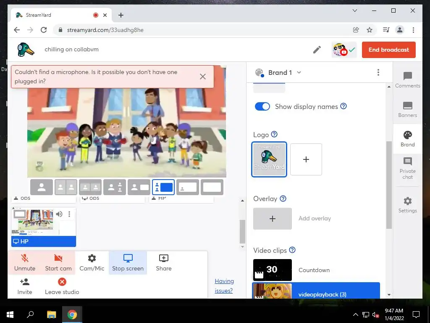
Task: Open the Banners tab in the sidebar
Action: 407,109
